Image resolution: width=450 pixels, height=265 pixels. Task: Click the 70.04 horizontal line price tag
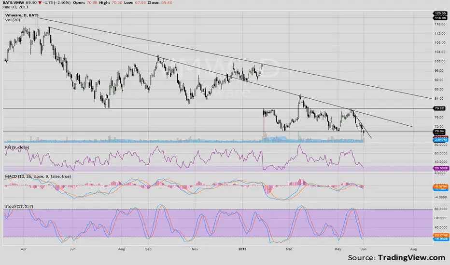coord(440,131)
